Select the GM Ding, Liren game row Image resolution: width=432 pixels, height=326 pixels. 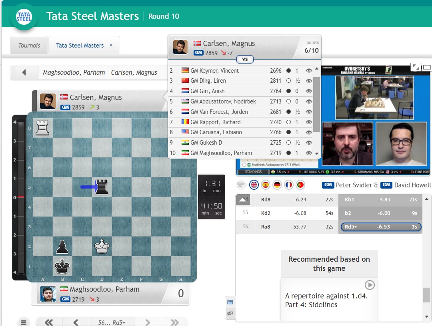point(241,81)
